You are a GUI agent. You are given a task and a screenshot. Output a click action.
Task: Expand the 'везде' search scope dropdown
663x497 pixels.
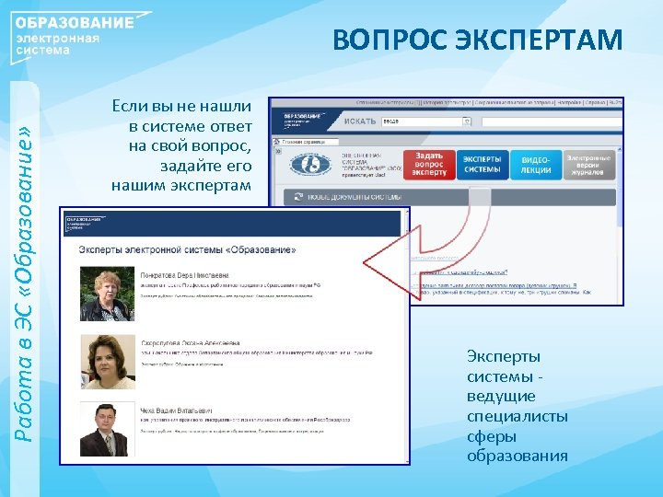click(x=467, y=121)
